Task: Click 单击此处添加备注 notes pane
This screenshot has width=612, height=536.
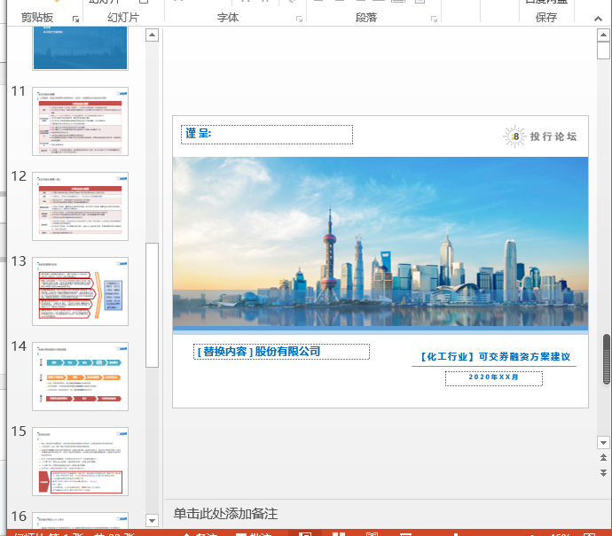Action: 225,514
